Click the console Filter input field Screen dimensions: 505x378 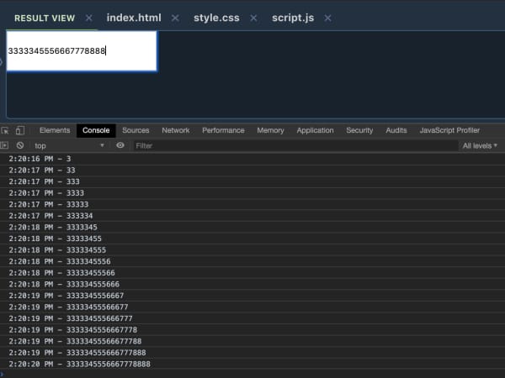point(295,145)
